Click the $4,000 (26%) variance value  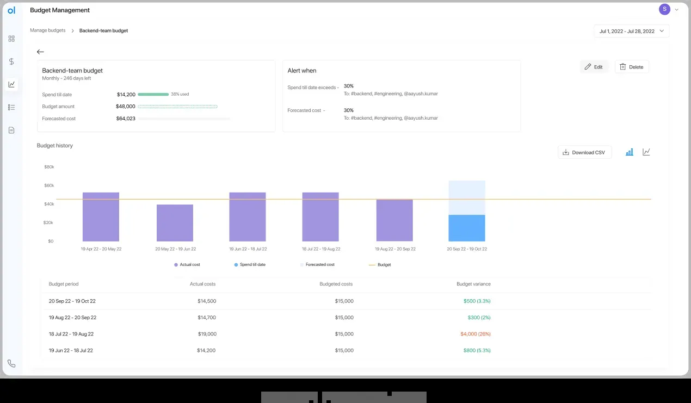click(x=475, y=334)
